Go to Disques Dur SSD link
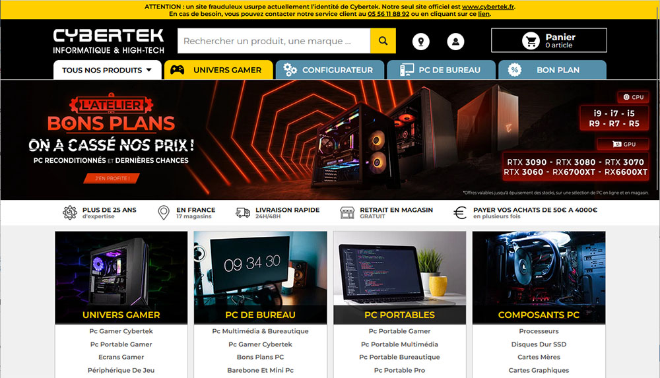Viewport: 660px width, 378px height. (539, 344)
